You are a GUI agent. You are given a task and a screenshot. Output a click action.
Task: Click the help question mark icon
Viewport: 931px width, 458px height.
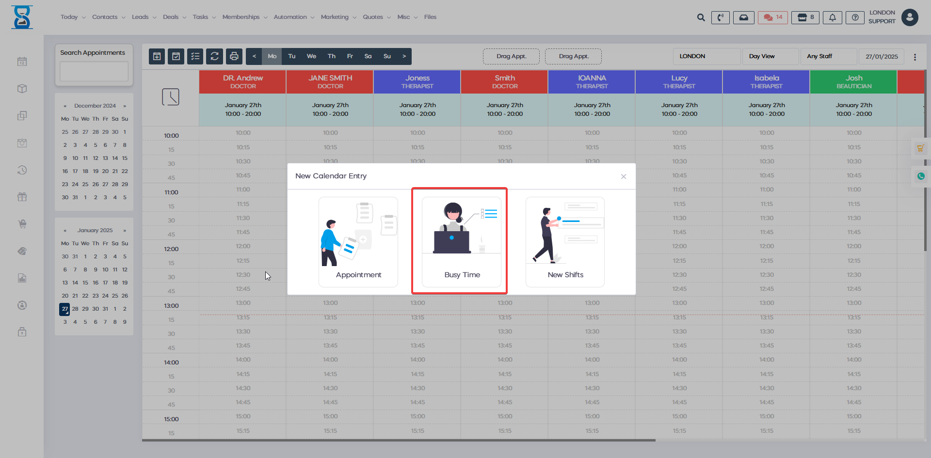point(855,17)
